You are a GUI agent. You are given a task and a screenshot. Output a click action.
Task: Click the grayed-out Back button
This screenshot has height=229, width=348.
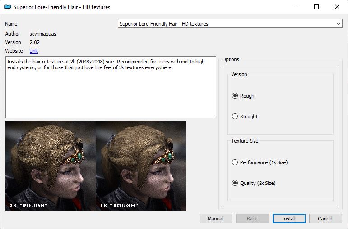pos(252,219)
